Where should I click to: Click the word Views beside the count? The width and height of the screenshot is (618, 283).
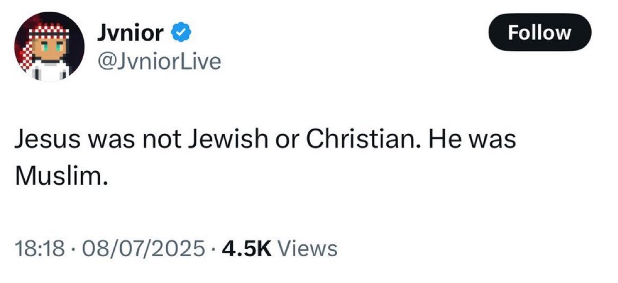tap(307, 249)
